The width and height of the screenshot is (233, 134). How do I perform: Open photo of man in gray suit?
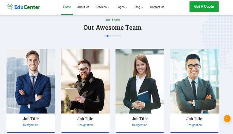[194, 81]
